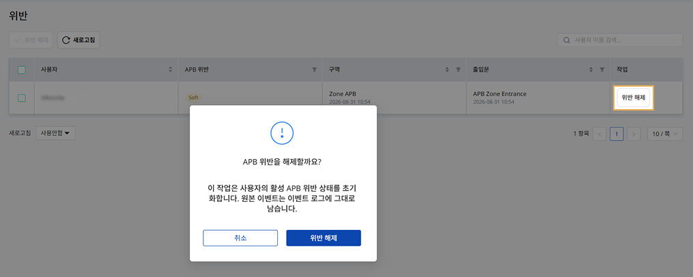Image resolution: width=693 pixels, height=277 pixels.
Task: Focus the 사용자 이름 검색 input field
Action: pyautogui.click(x=620, y=40)
